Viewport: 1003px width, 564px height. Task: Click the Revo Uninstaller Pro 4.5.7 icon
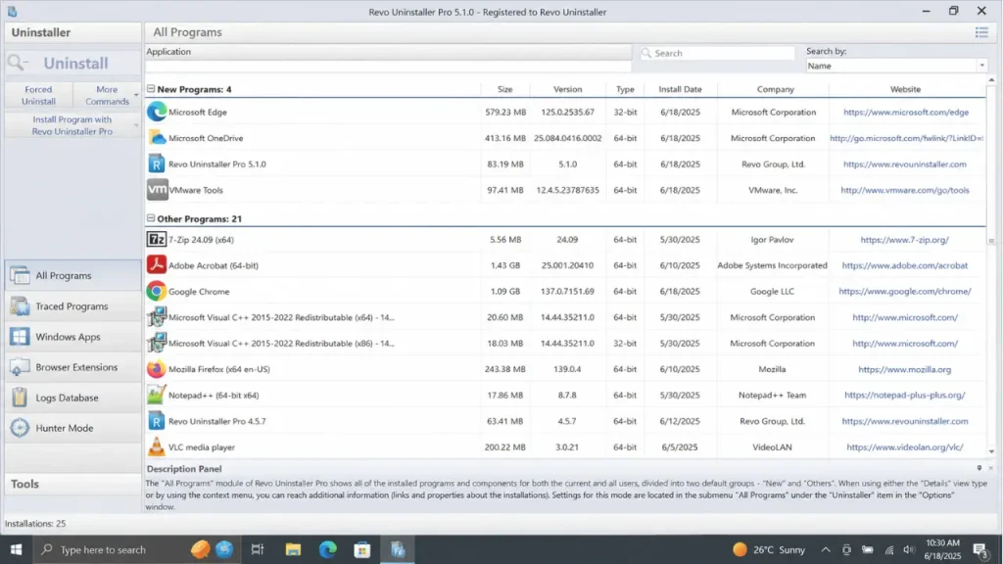(x=156, y=421)
